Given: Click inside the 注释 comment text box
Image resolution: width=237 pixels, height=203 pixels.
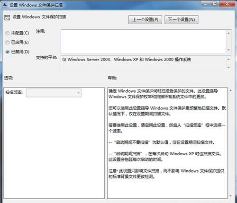Looking at the screenshot, I should [x=144, y=41].
